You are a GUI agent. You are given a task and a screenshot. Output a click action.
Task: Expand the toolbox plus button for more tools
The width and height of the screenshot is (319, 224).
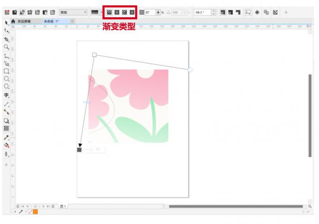click(7, 165)
